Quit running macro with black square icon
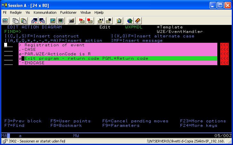 [x=108, y=21]
